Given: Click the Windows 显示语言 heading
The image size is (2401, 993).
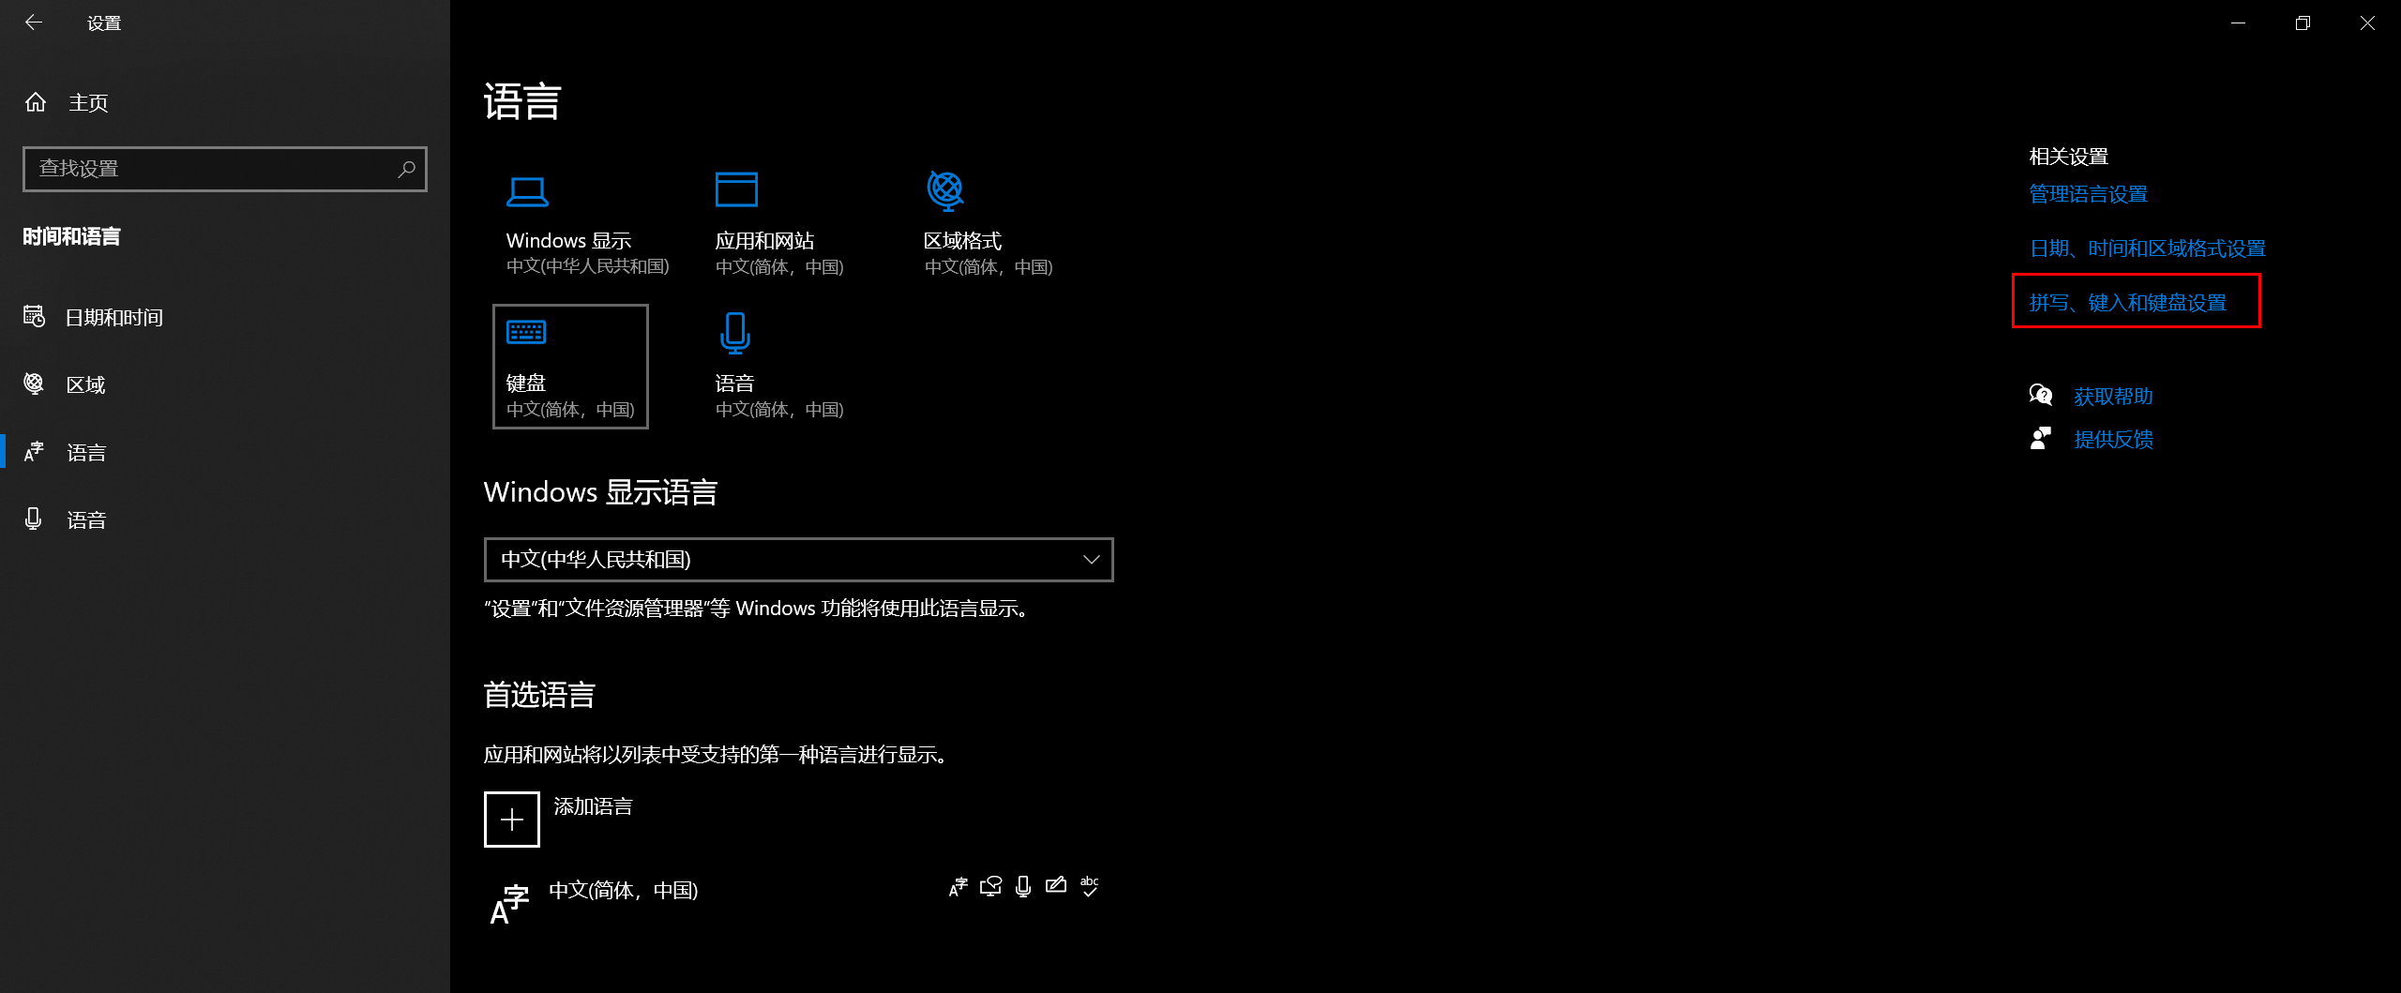Looking at the screenshot, I should [x=600, y=492].
